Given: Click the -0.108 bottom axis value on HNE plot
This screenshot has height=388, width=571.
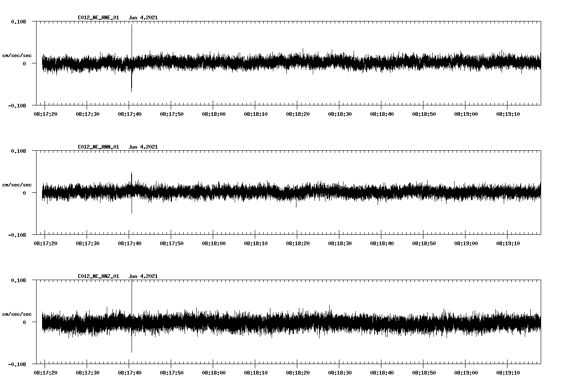Looking at the screenshot, I should [x=17, y=105].
